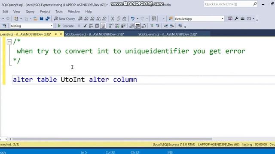Close the SQLQuery9.sql tab
Viewport: 275px width, 154px height.
point(61,34)
